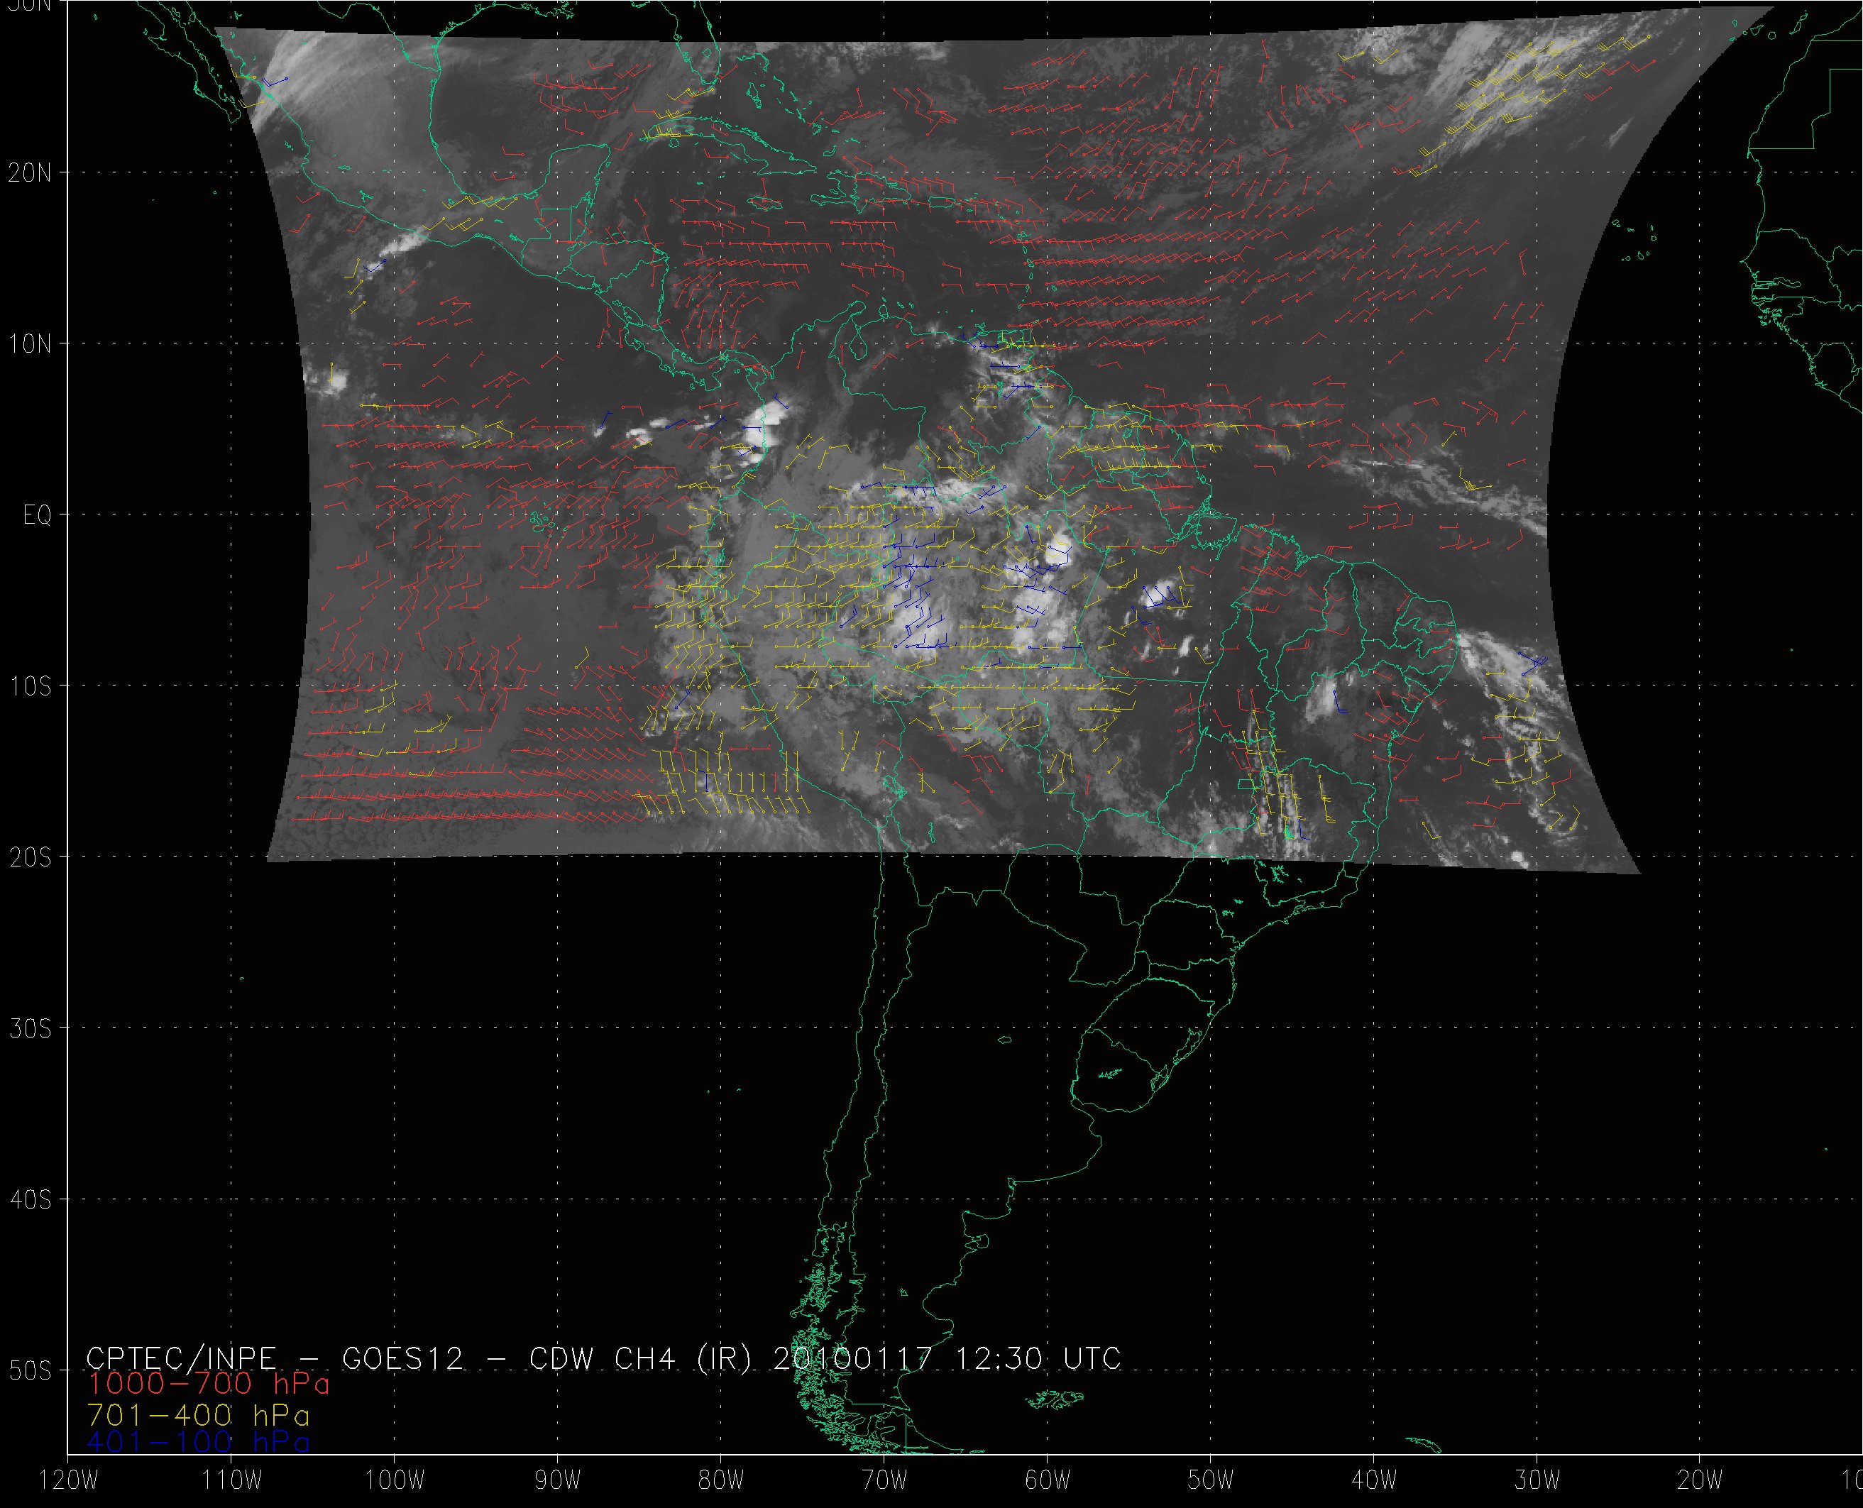
Task: Click the EQ equator axis label
Action: pos(38,515)
